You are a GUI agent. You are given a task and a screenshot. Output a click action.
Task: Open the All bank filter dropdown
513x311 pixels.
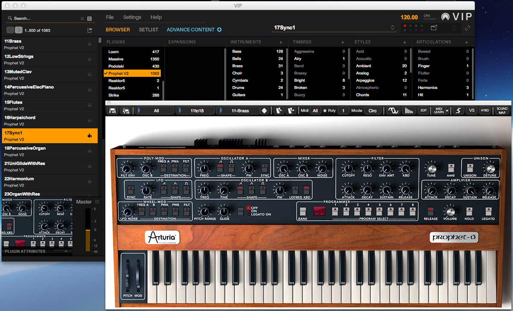[155, 110]
